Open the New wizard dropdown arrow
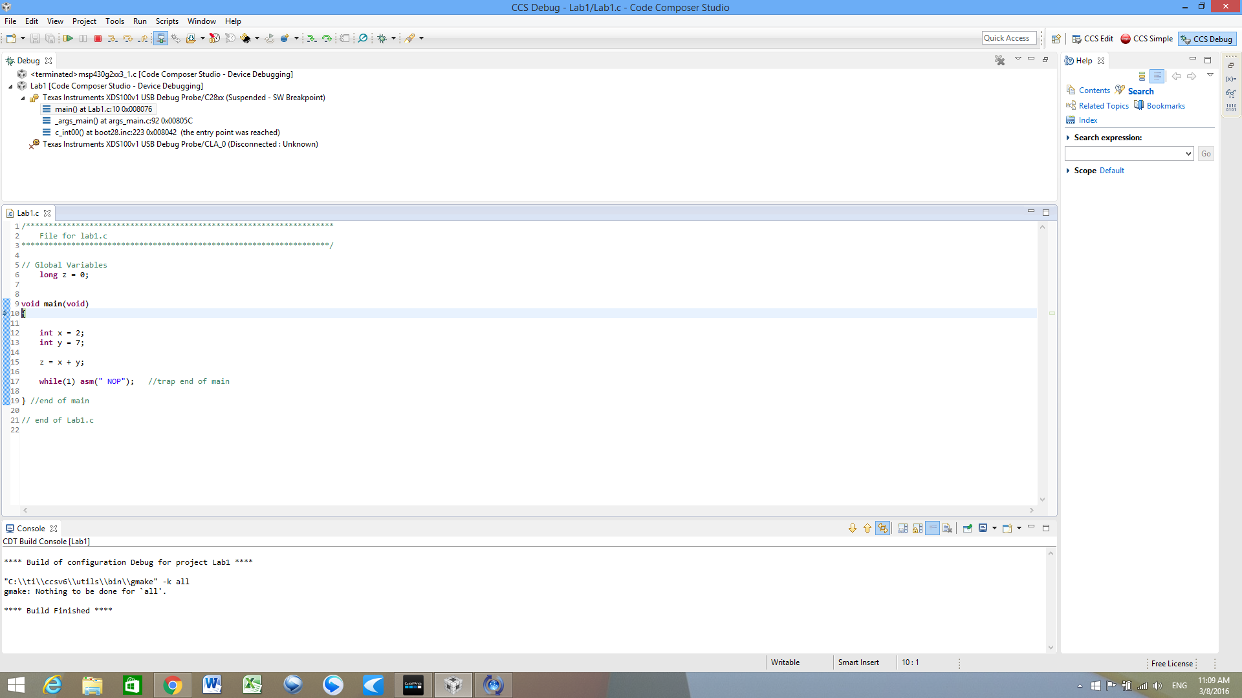Viewport: 1242px width, 698px height. coord(23,39)
